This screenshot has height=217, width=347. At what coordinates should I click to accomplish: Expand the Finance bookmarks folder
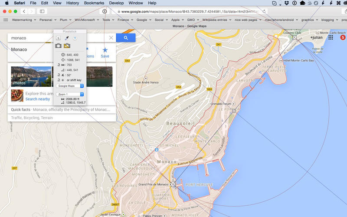(124, 20)
